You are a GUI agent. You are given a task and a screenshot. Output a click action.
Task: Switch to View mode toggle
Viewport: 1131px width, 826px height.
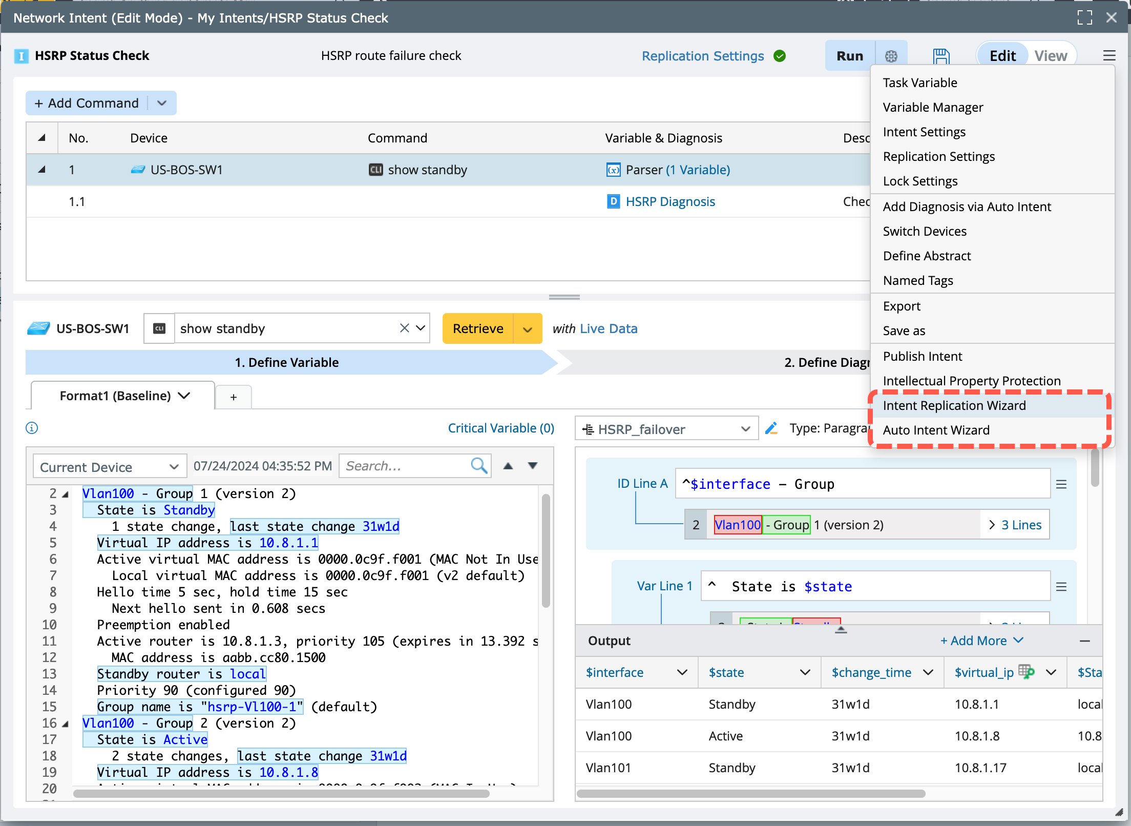(1051, 56)
